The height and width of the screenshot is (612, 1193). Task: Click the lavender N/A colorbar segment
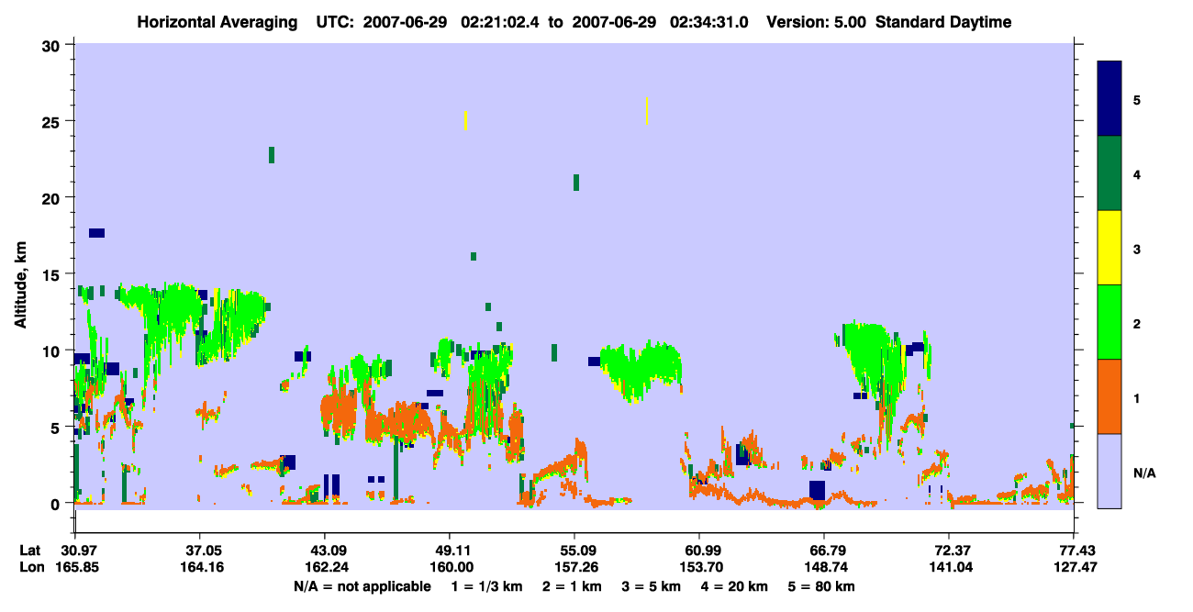tap(1109, 471)
